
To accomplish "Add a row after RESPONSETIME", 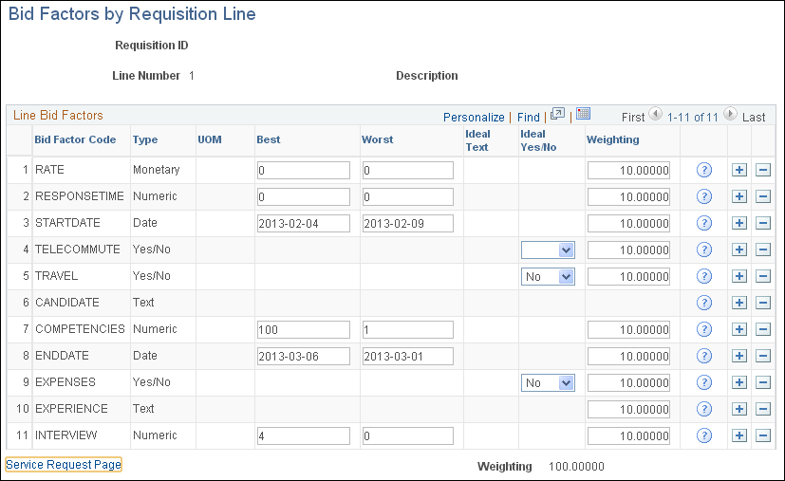I will [x=738, y=196].
